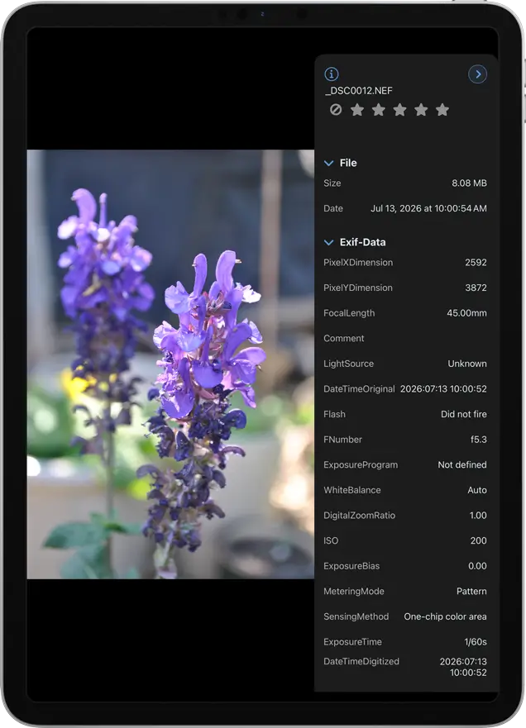Viewport: 526px width, 728px height.
Task: Set rating to three stars
Action: pyautogui.click(x=399, y=110)
